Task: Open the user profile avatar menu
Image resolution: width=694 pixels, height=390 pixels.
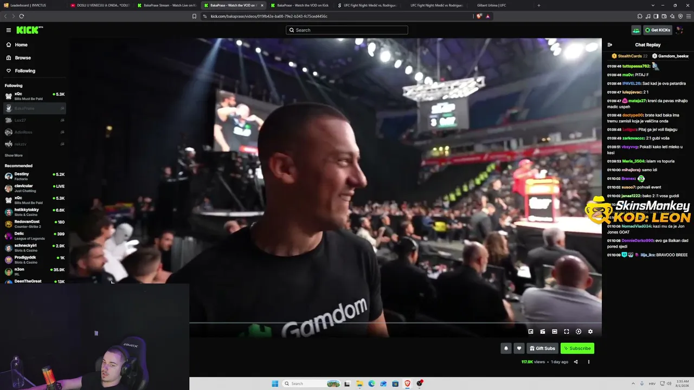Action: point(680,30)
